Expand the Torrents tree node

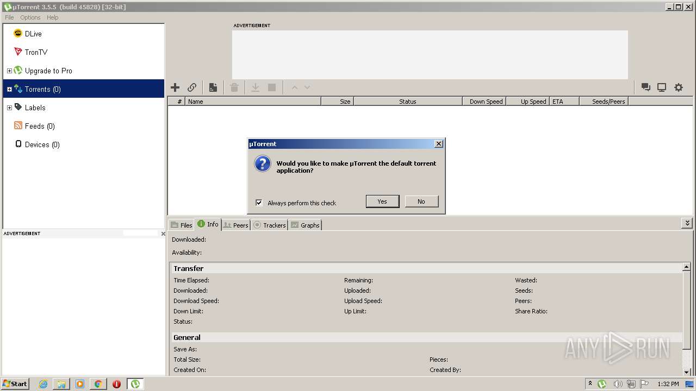point(9,89)
